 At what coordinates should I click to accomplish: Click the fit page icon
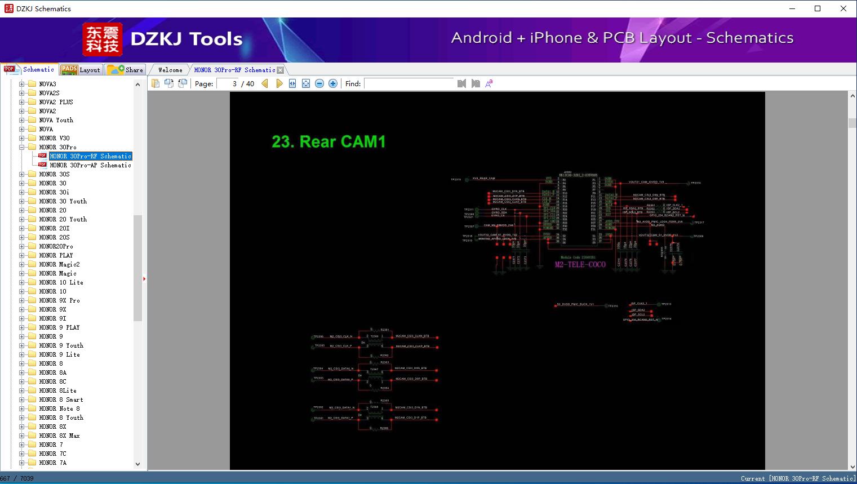click(306, 83)
